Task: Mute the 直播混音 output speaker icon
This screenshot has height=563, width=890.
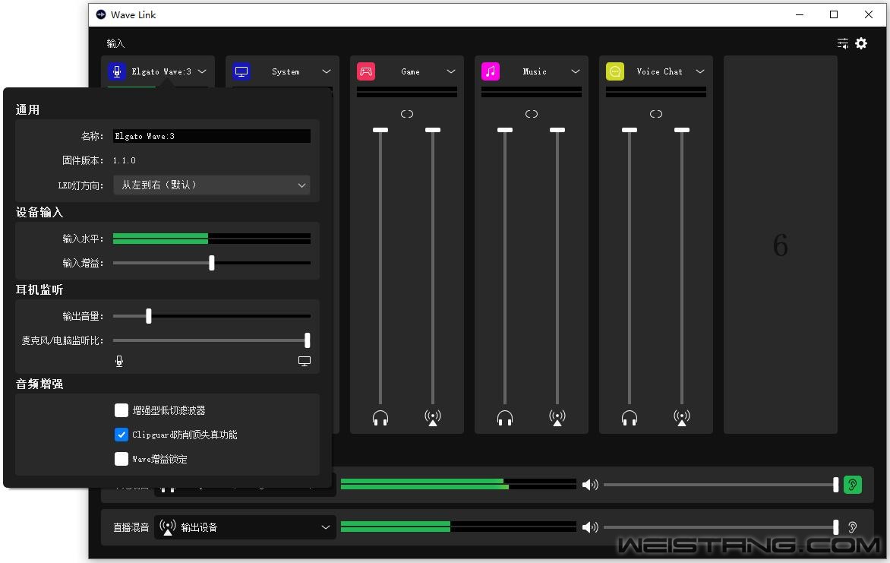Action: click(x=590, y=527)
